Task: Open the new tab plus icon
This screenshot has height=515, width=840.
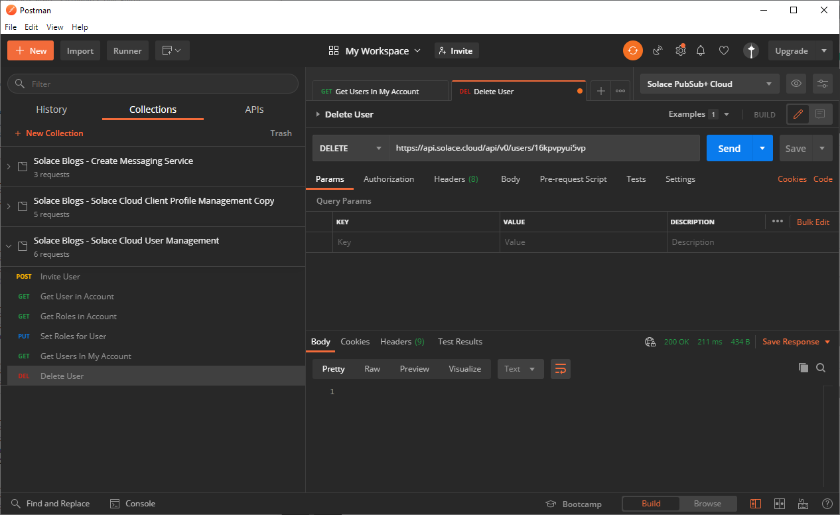Action: 600,92
